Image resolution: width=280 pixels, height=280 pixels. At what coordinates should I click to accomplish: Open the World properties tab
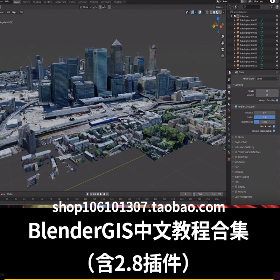(229, 110)
